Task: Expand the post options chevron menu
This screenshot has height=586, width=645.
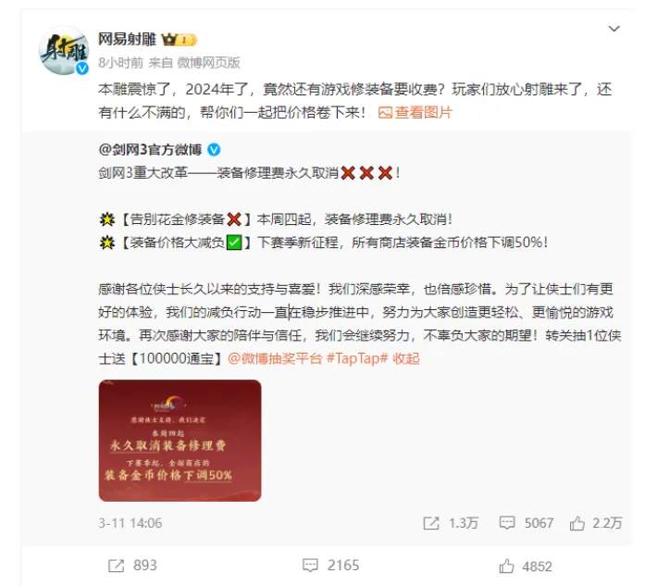Action: pos(614,29)
